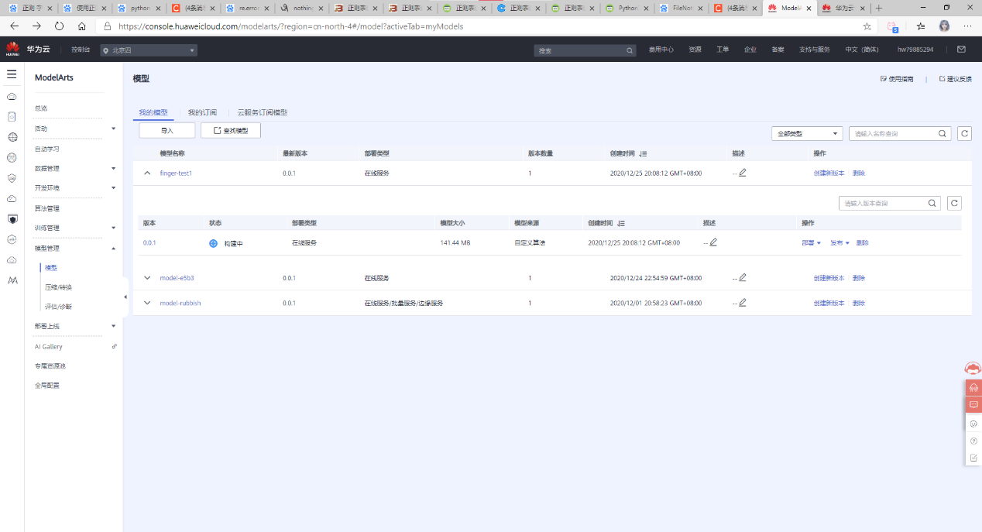Open the M-shaped ModelArts icon in the left strip
982x532 pixels.
coord(12,280)
